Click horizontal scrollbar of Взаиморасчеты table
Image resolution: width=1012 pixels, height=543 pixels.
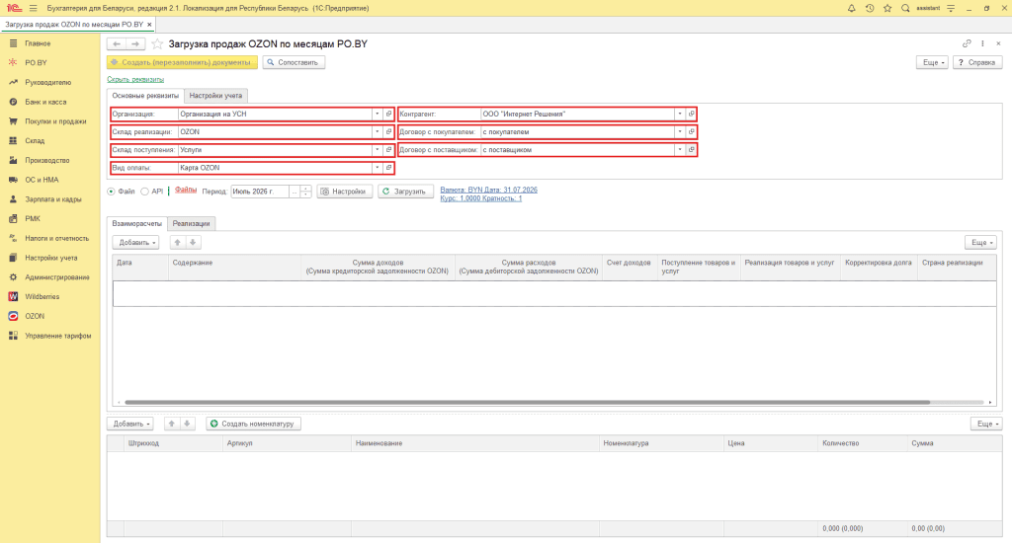(528, 403)
